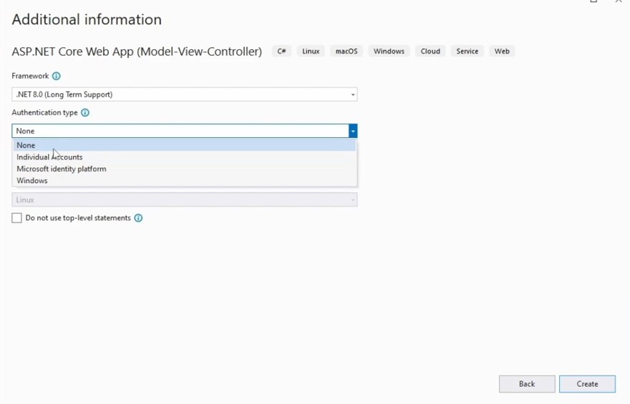Click the Linux tag
This screenshot has height=404, width=630.
tap(311, 51)
